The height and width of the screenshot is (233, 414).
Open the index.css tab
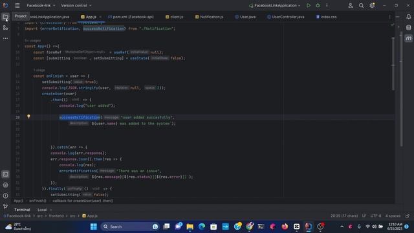tap(326, 17)
